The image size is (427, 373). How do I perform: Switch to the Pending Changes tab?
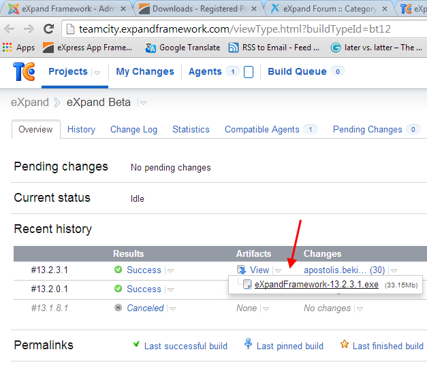coord(377,129)
